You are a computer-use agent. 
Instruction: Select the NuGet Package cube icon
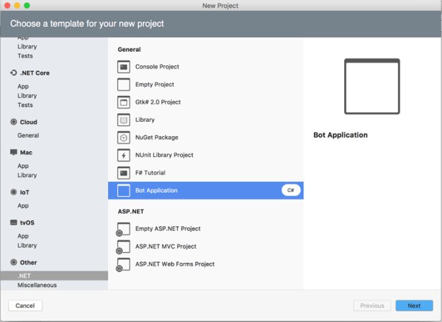pyautogui.click(x=124, y=138)
